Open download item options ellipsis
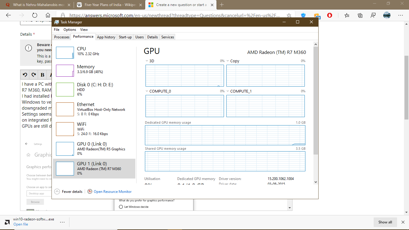Screen dimensions: 409x230 62,222
